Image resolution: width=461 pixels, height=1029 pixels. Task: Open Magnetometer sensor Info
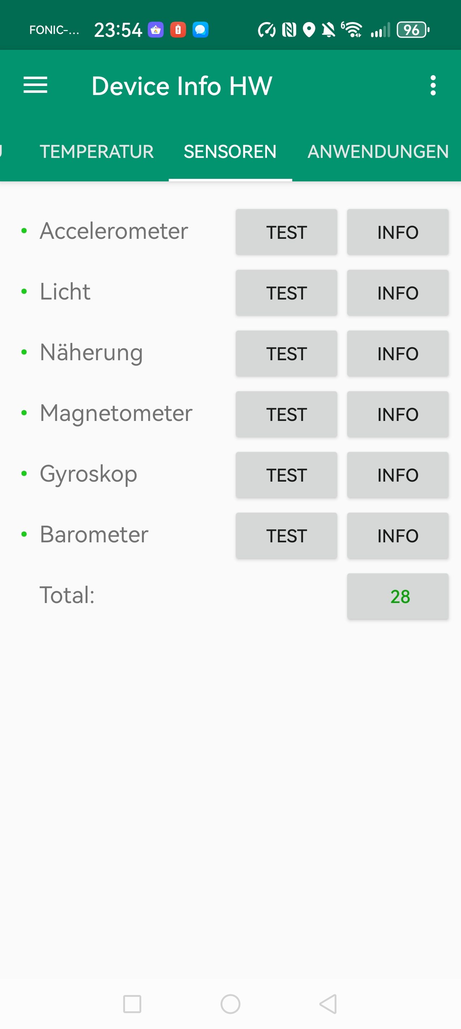[397, 414]
